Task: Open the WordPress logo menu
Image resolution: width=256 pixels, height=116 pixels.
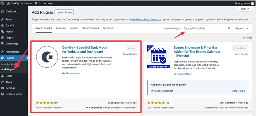Action: coord(2,3)
